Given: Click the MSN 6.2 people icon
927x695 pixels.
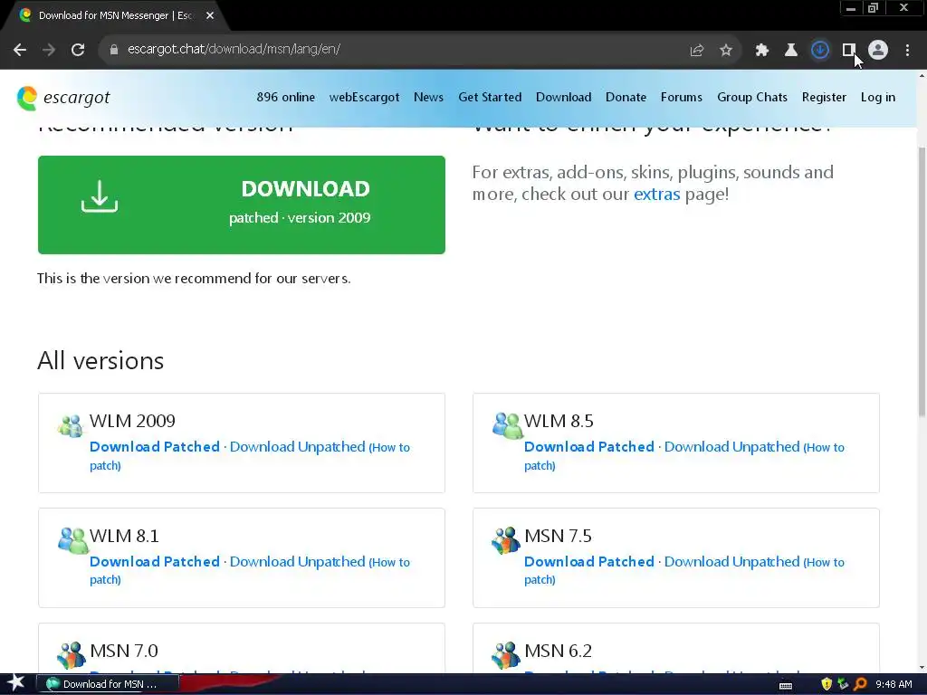Looking at the screenshot, I should (506, 655).
